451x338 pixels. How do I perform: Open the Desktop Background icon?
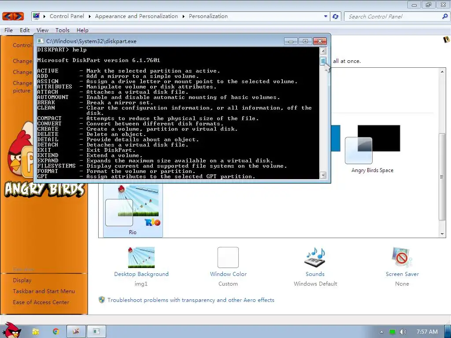pyautogui.click(x=141, y=257)
